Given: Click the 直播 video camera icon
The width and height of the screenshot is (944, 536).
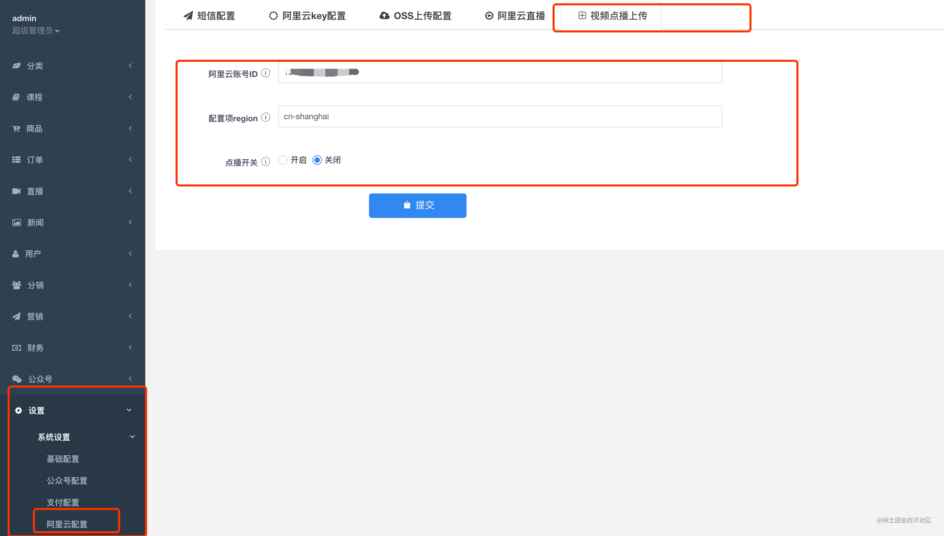Looking at the screenshot, I should [x=16, y=191].
